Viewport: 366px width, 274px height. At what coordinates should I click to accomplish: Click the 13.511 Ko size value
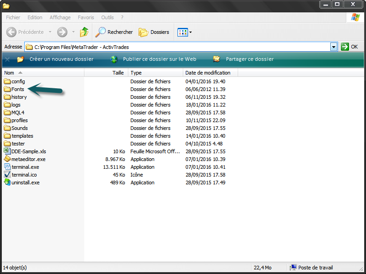(114, 167)
